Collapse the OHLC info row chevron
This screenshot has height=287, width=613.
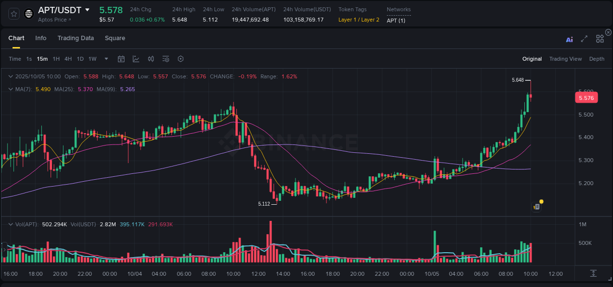click(11, 76)
